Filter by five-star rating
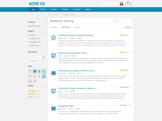The image size is (162, 121). (x=32, y=91)
